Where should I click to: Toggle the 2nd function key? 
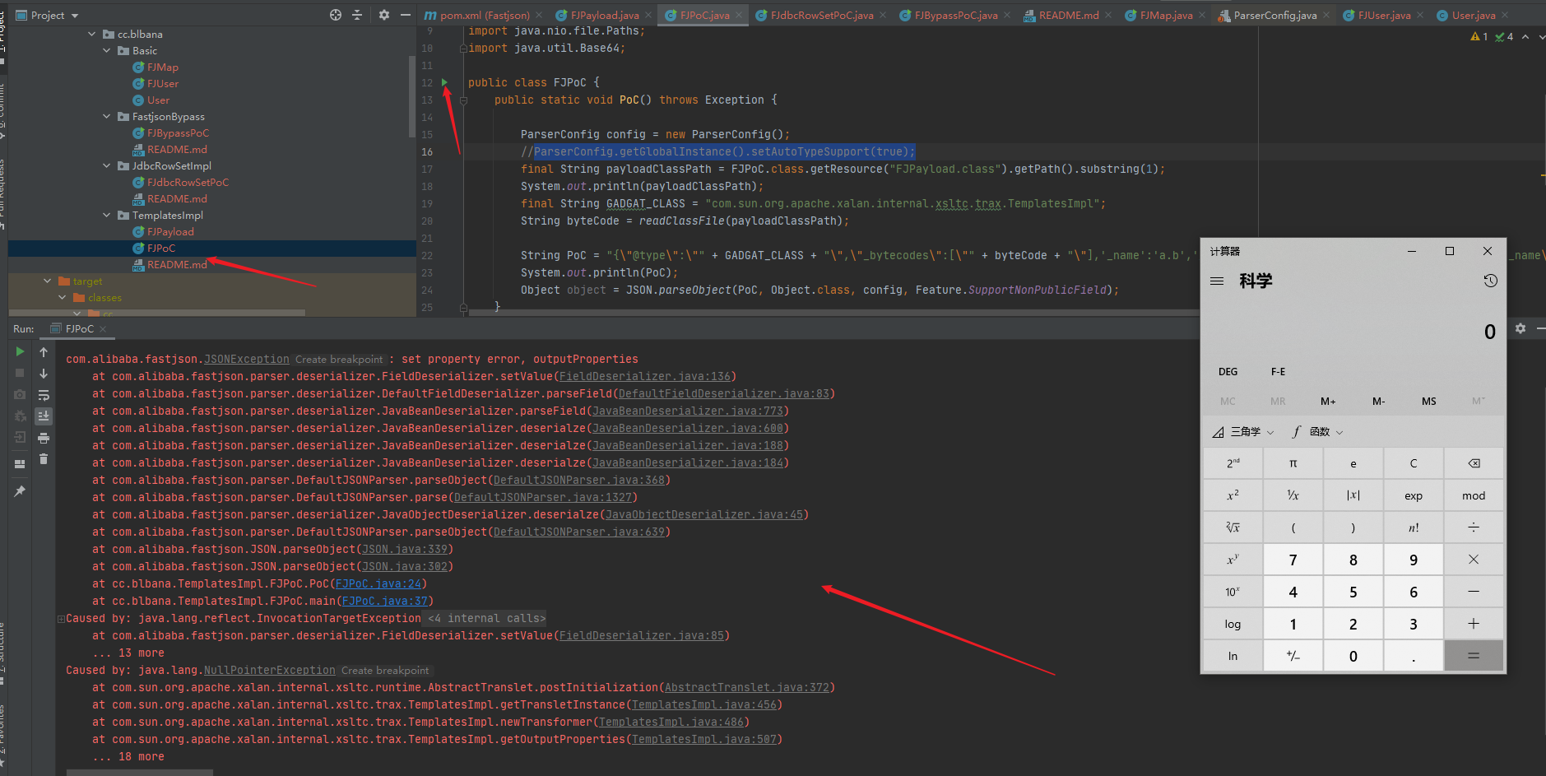pos(1233,463)
